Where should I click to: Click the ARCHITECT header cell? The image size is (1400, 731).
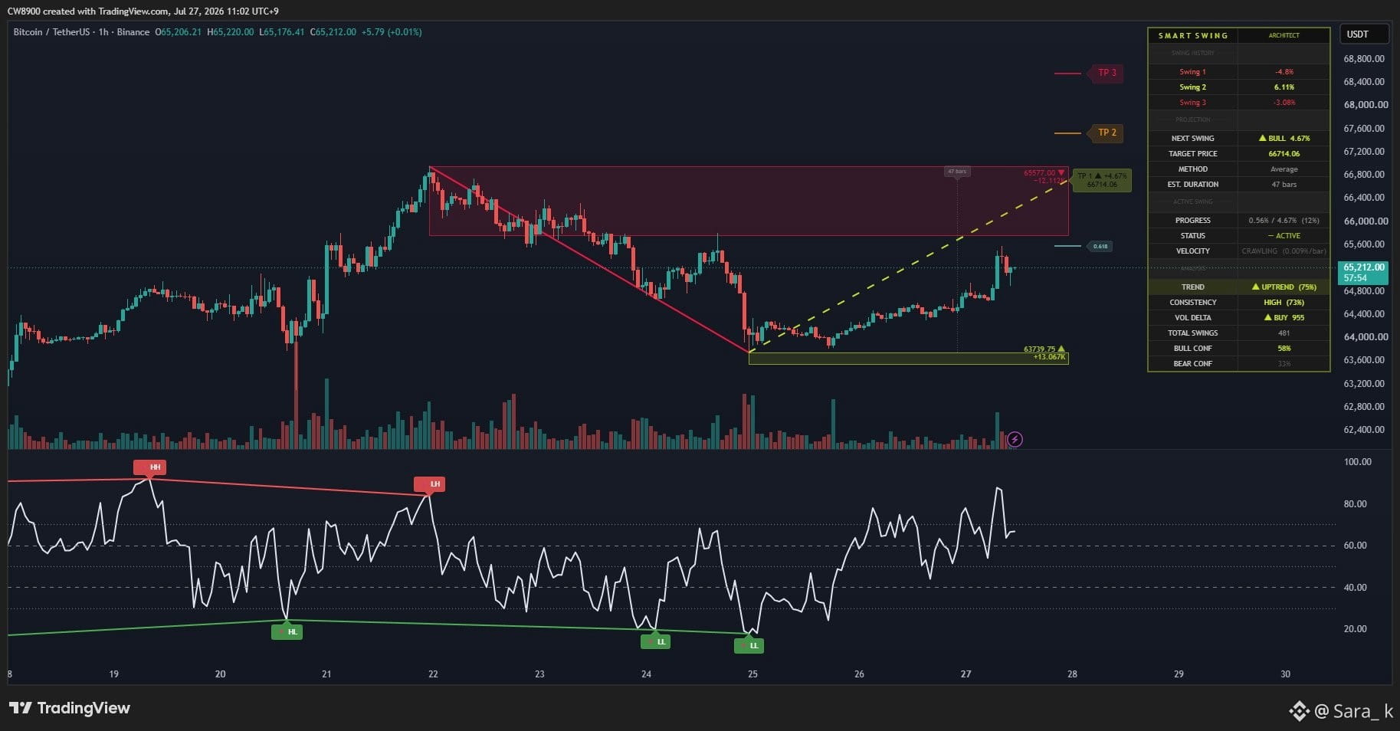click(x=1284, y=35)
